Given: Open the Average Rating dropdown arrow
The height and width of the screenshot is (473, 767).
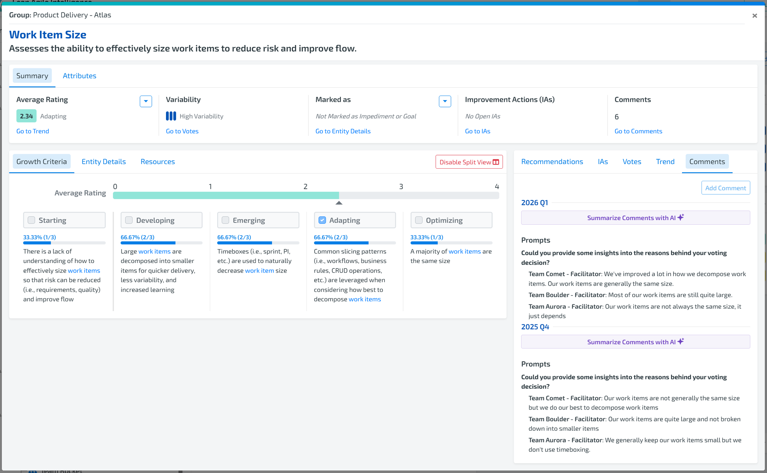Looking at the screenshot, I should coord(145,101).
